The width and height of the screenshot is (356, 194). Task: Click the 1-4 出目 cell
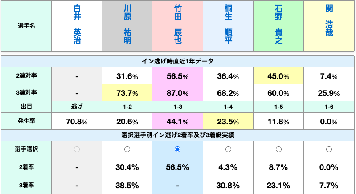point(228,107)
